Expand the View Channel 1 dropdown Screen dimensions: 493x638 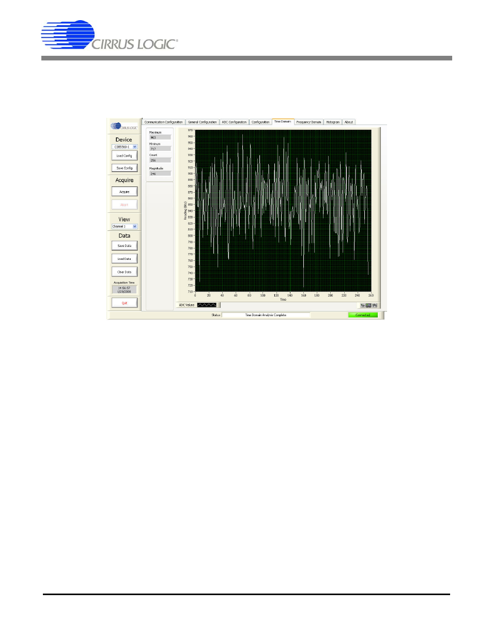[135, 226]
